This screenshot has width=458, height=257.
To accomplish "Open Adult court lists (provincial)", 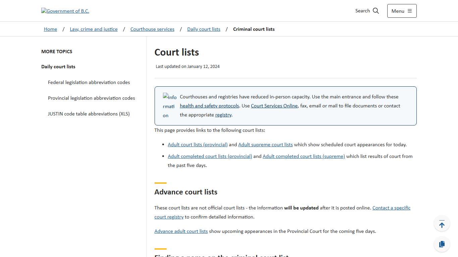I will tap(197, 145).
